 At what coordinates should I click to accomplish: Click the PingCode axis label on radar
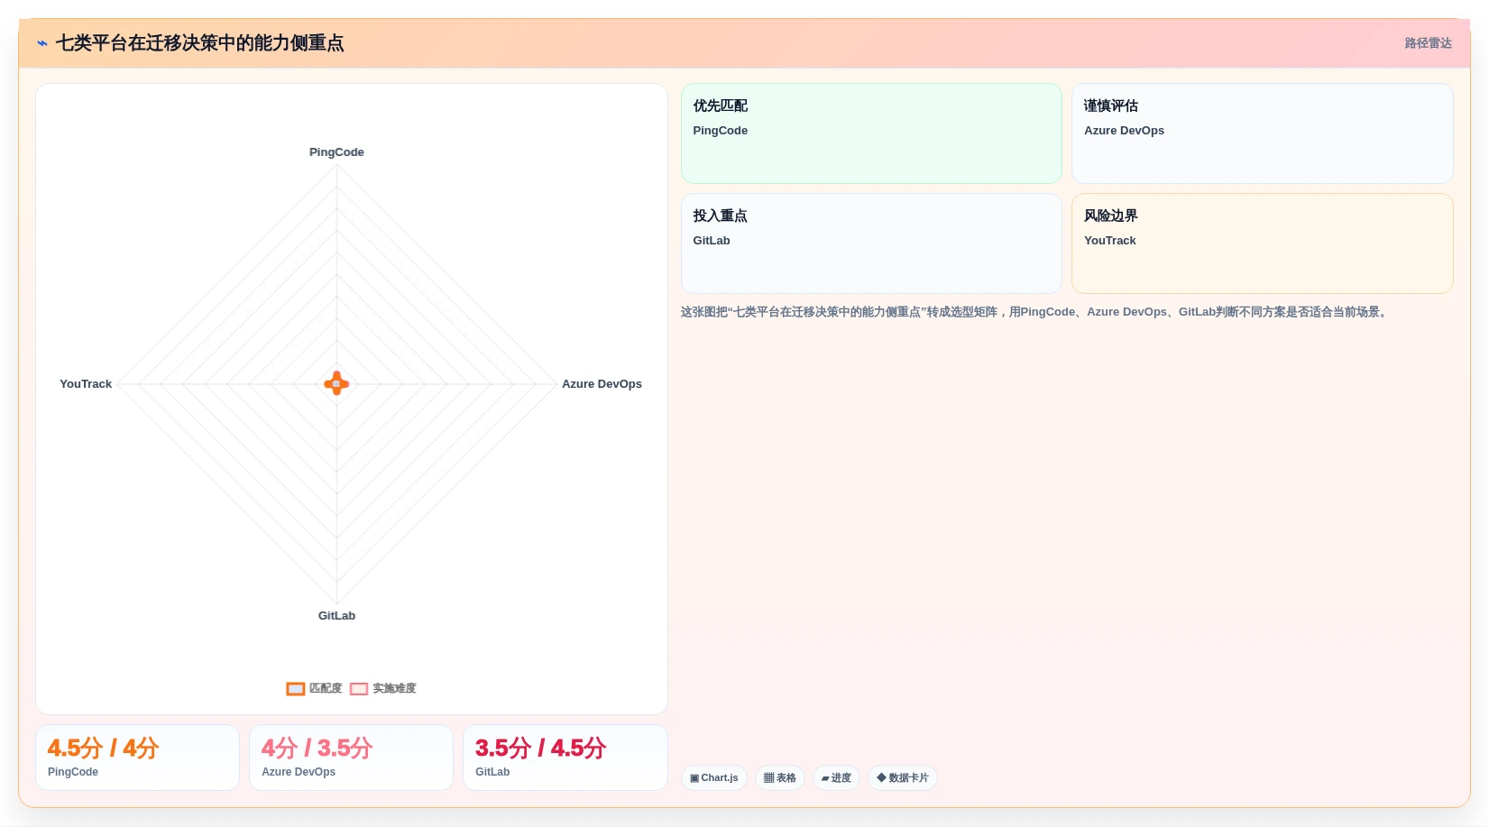point(336,152)
